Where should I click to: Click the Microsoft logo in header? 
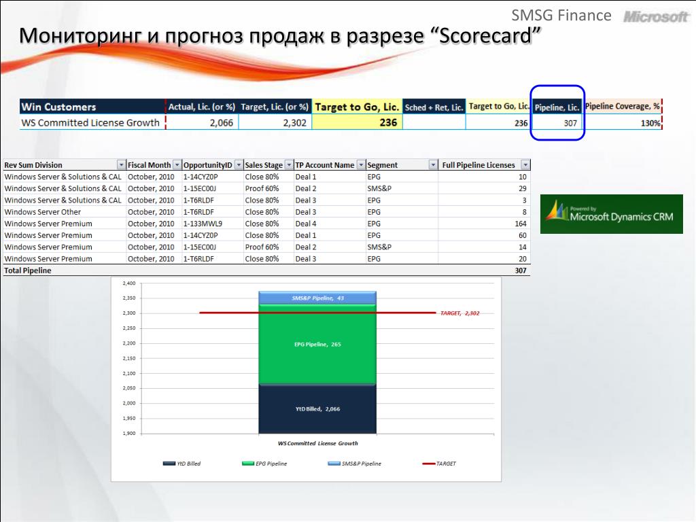(x=656, y=16)
